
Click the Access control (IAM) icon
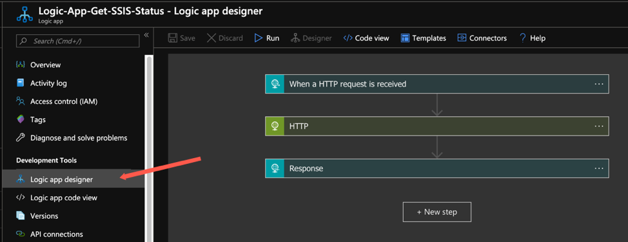point(21,101)
